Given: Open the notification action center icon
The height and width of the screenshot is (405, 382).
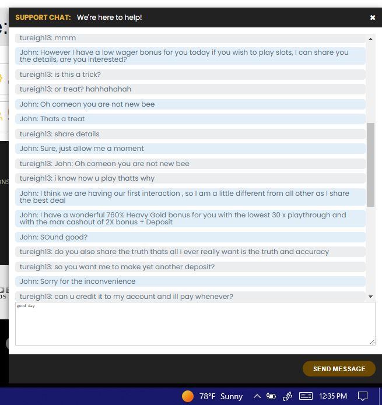Looking at the screenshot, I should pos(363,396).
